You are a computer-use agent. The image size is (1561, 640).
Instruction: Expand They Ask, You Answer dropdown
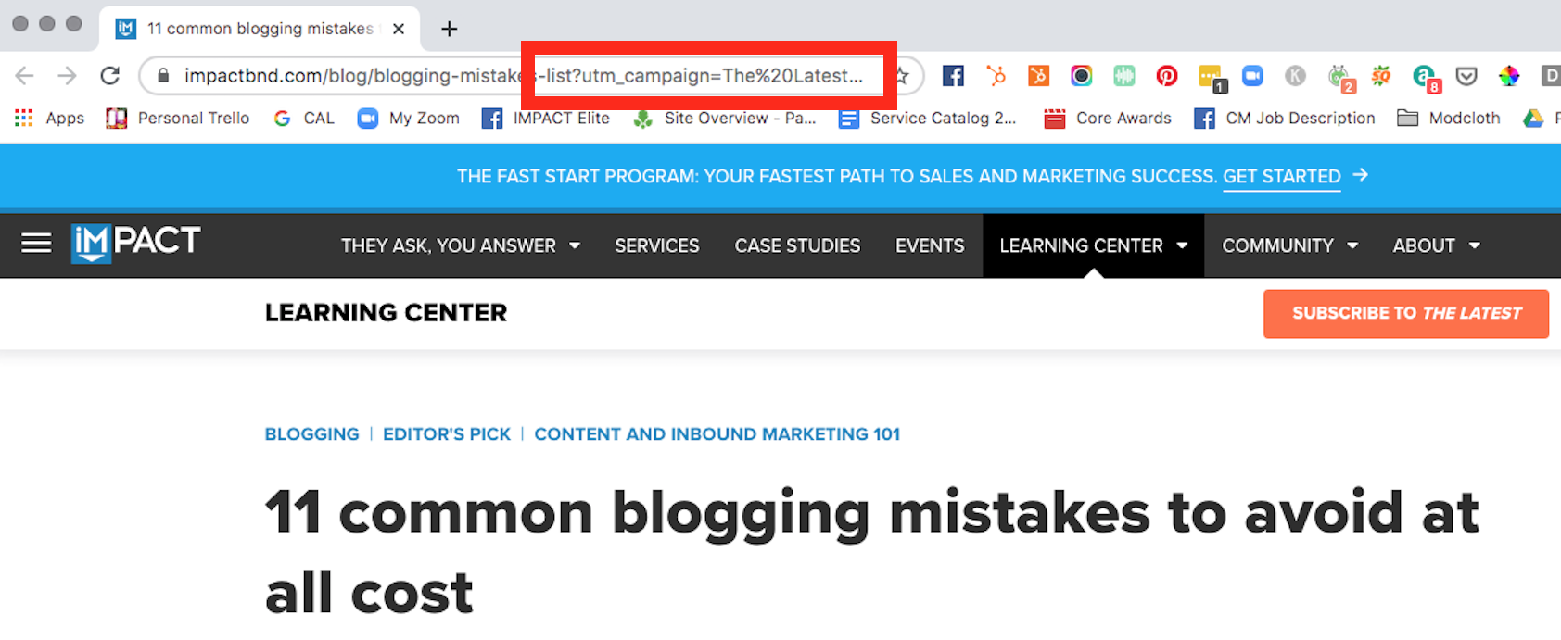(461, 245)
